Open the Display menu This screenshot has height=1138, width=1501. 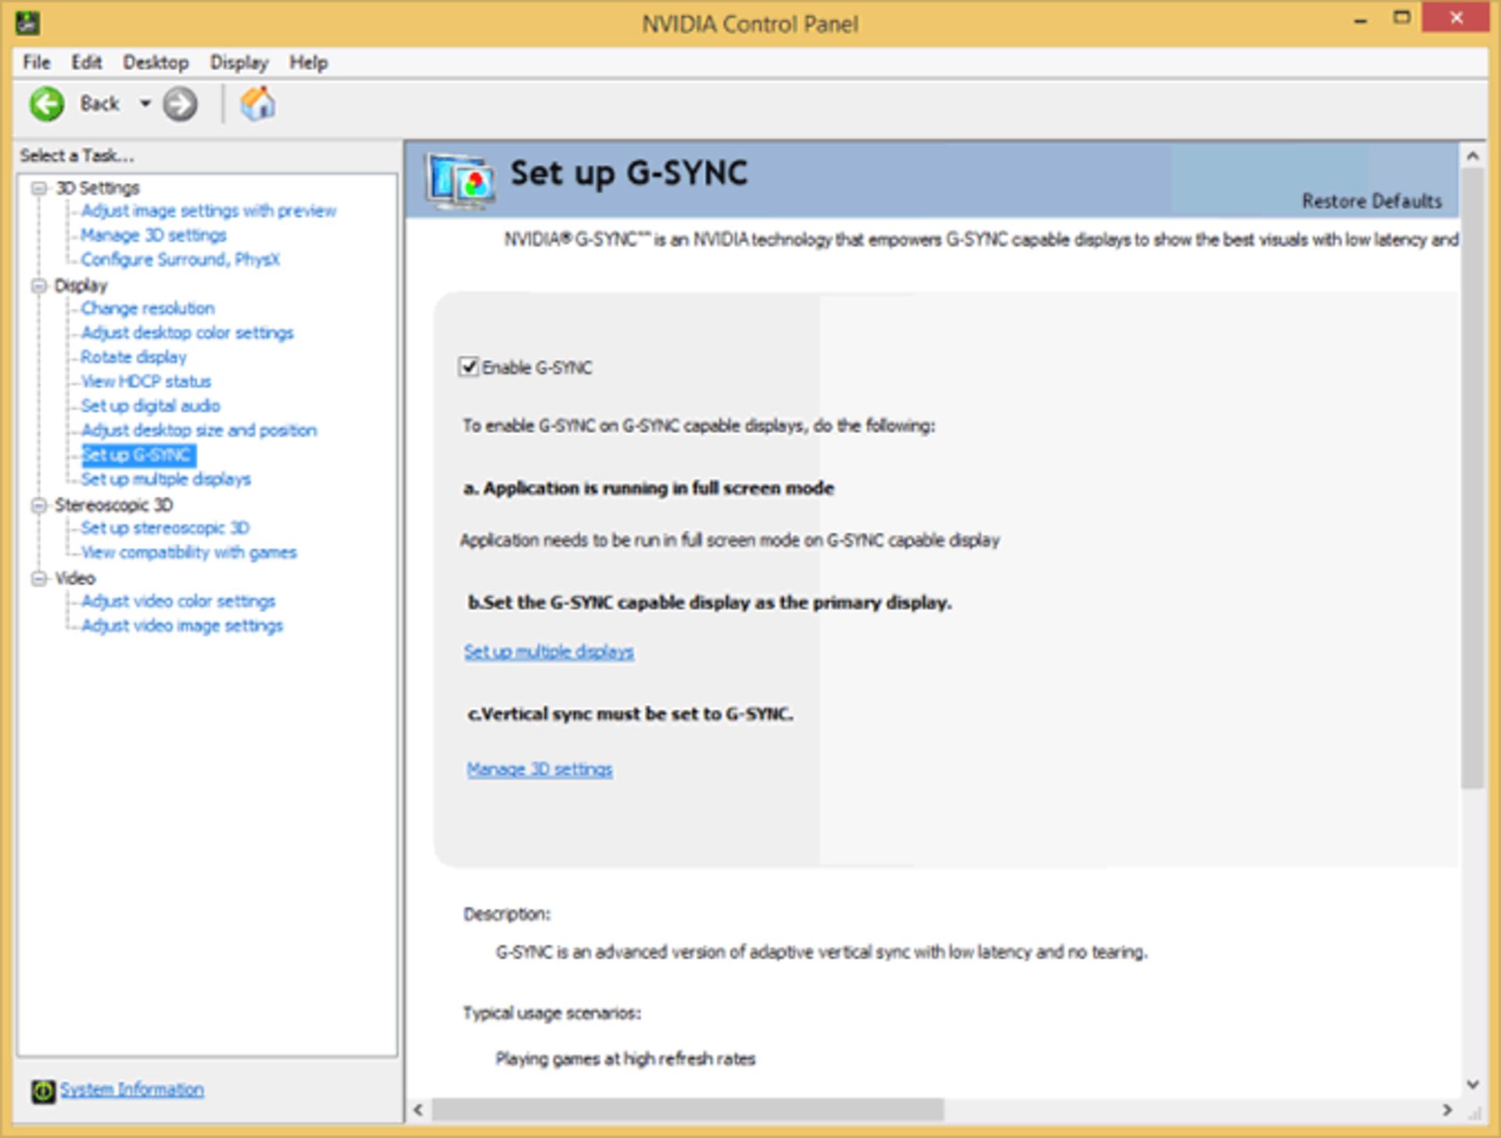[x=238, y=62]
